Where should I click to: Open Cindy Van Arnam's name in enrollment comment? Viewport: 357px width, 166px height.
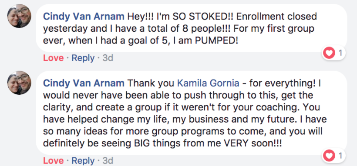[x=84, y=17]
